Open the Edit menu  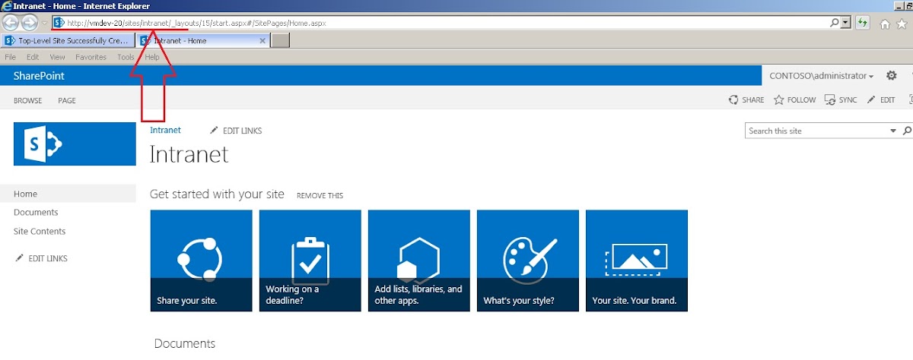click(33, 57)
